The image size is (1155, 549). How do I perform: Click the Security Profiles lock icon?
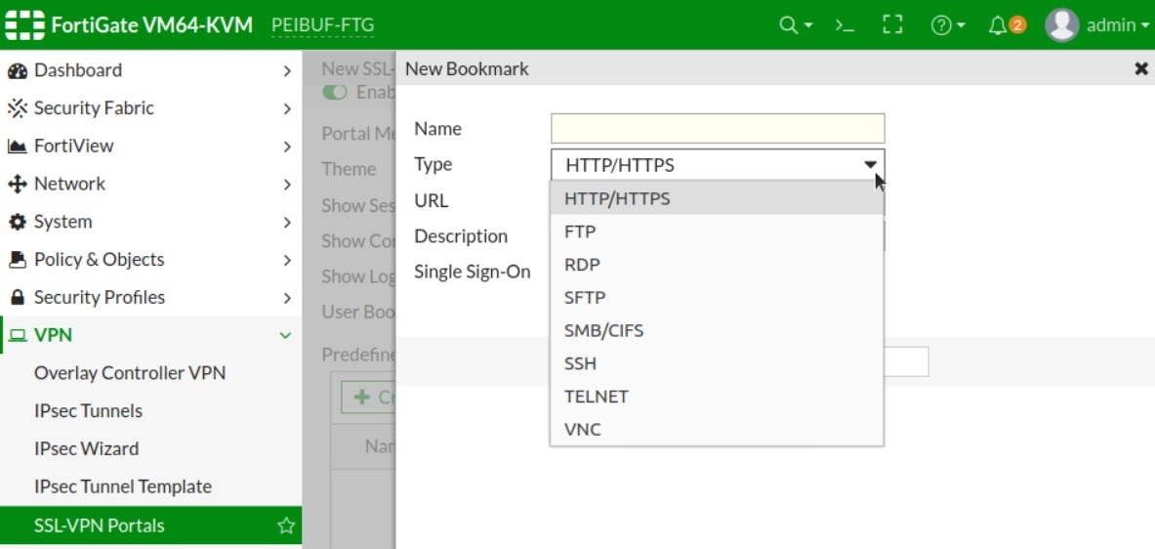click(x=17, y=298)
